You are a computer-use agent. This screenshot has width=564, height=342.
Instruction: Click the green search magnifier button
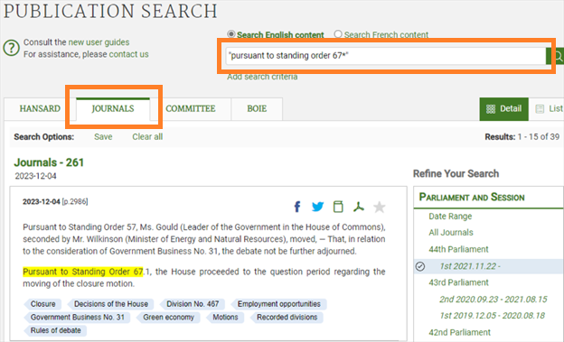click(557, 56)
